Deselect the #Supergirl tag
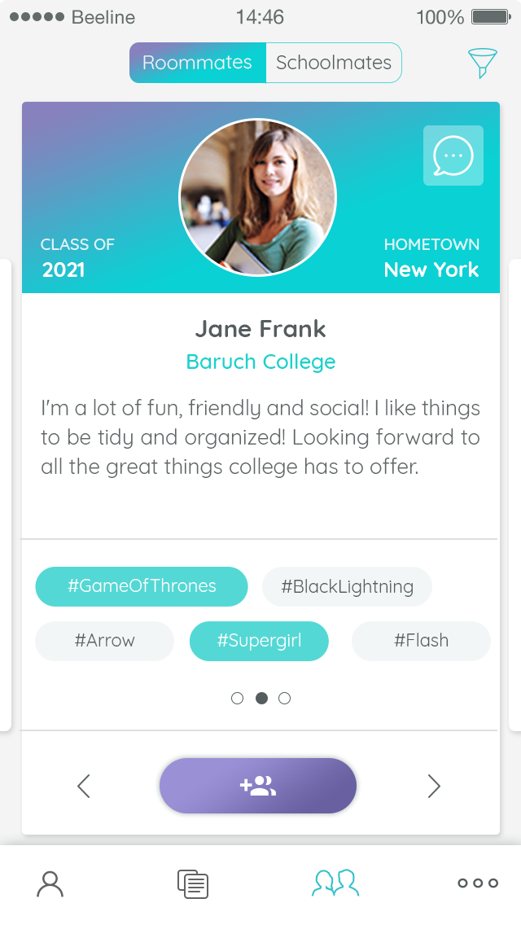This screenshot has height=925, width=521. pos(259,641)
